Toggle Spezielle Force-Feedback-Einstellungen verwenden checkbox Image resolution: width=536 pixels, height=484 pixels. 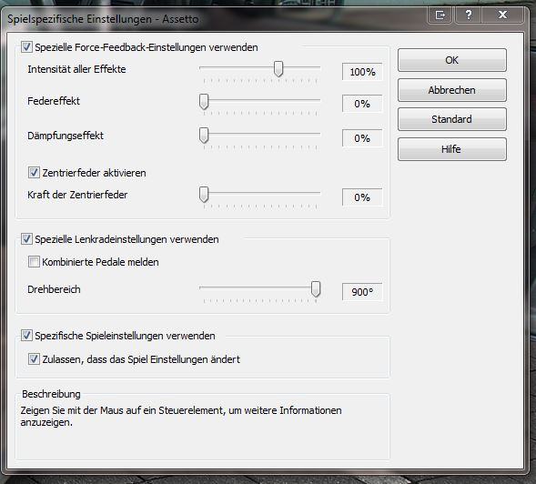pos(26,46)
